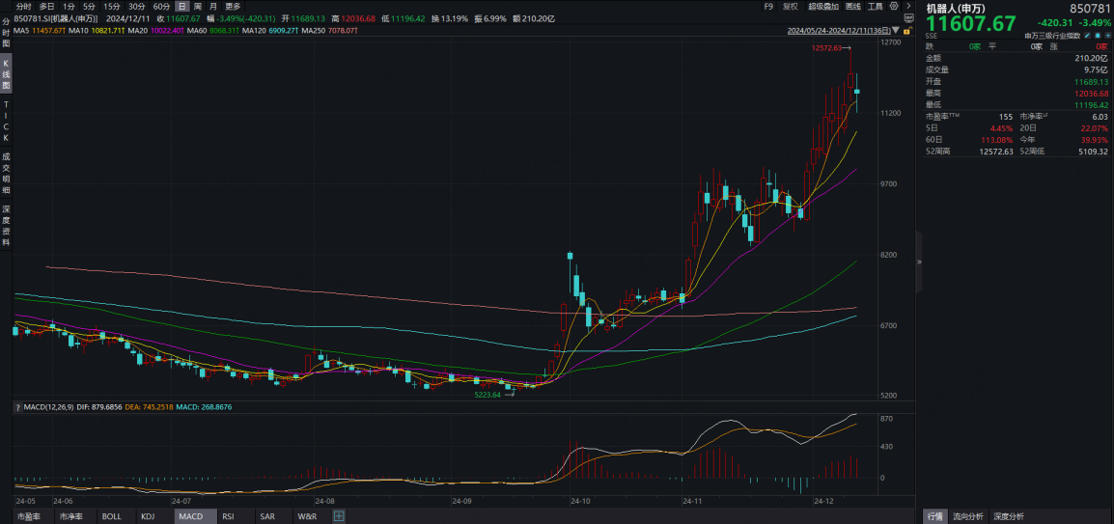This screenshot has width=1114, height=524.
Task: Click the 超级叠加 overlay button
Action: (822, 6)
